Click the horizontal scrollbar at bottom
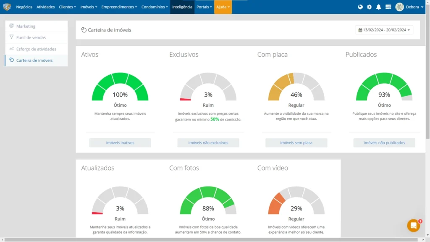This screenshot has width=430, height=242. pos(211,240)
